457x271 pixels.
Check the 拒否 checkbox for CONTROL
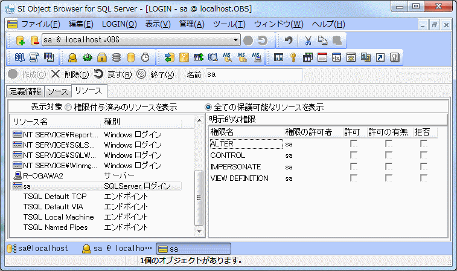424,155
